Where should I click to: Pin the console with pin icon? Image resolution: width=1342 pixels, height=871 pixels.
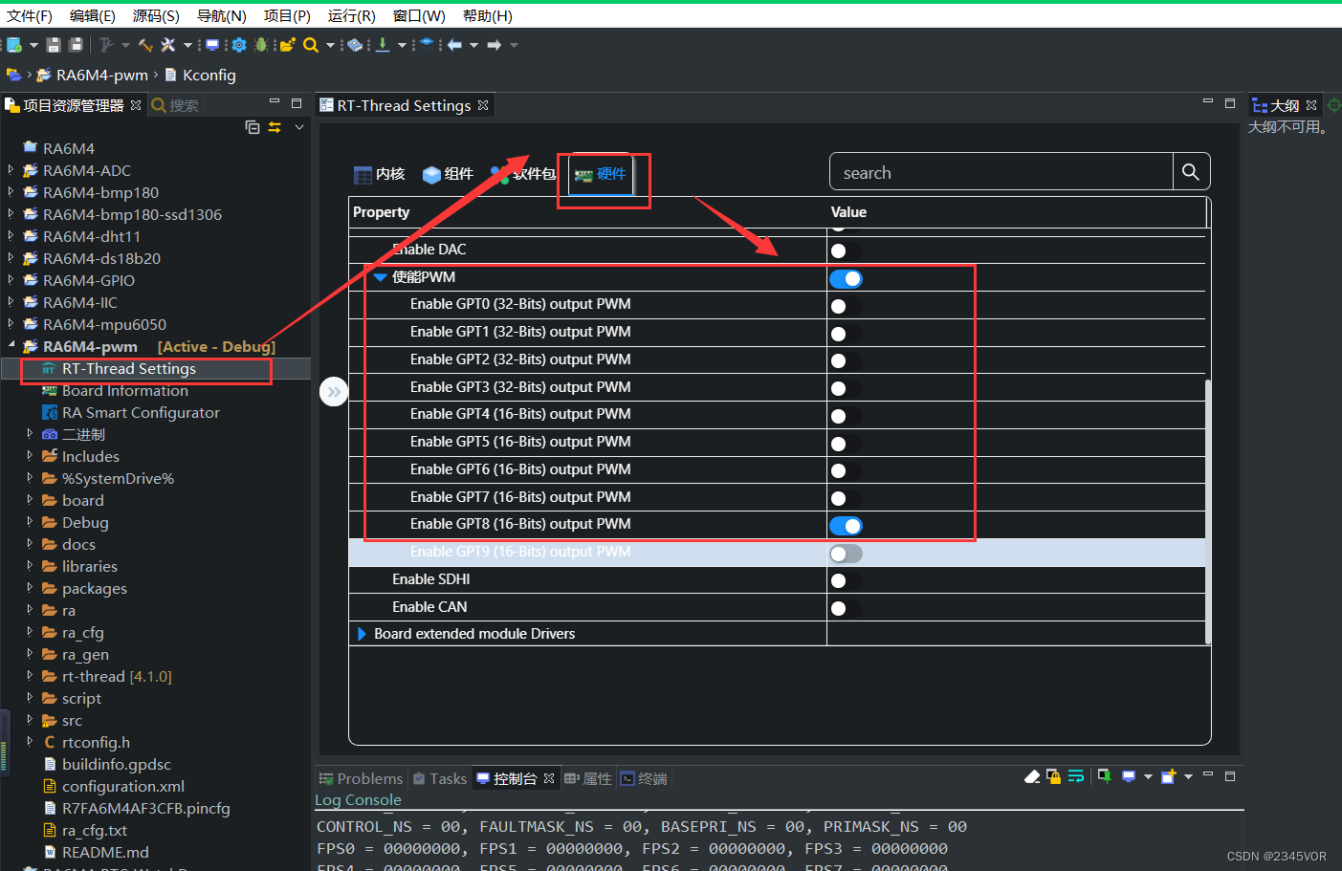1104,776
